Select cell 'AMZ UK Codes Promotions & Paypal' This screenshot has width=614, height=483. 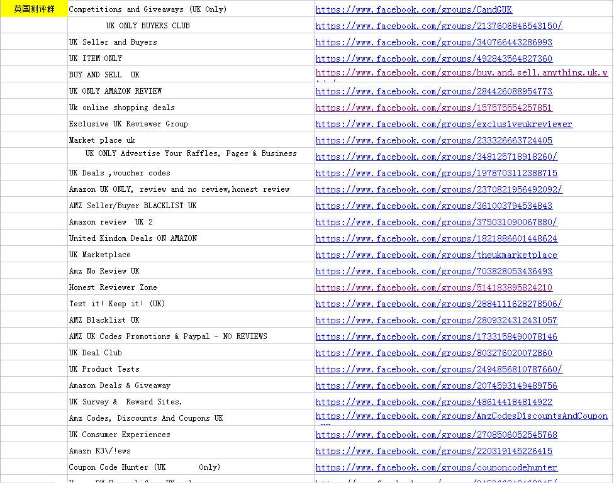[x=191, y=336]
